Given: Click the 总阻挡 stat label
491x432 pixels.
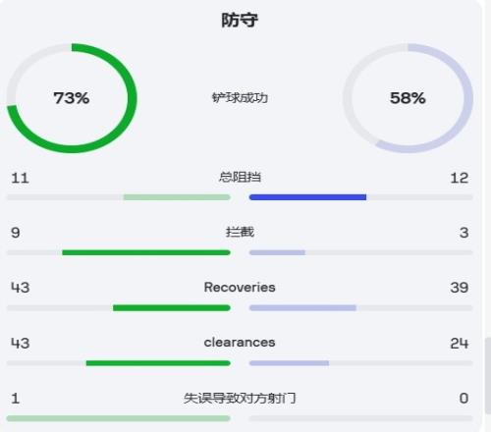Looking at the screenshot, I should [240, 177].
